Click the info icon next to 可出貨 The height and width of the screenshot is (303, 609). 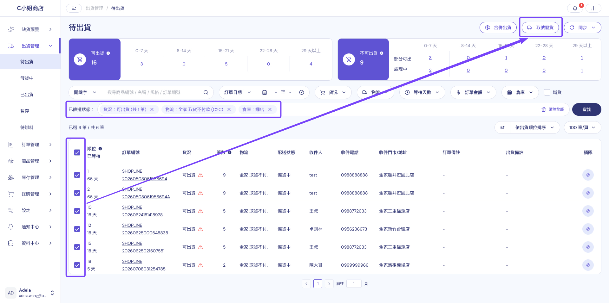point(108,53)
